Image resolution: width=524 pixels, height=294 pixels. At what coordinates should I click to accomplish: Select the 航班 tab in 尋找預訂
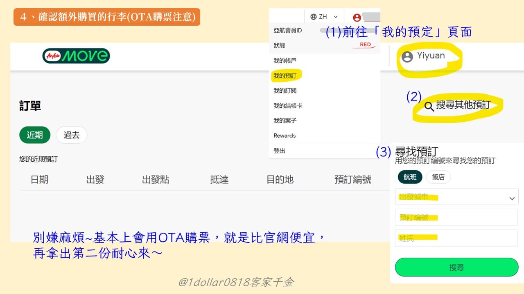pyautogui.click(x=410, y=177)
